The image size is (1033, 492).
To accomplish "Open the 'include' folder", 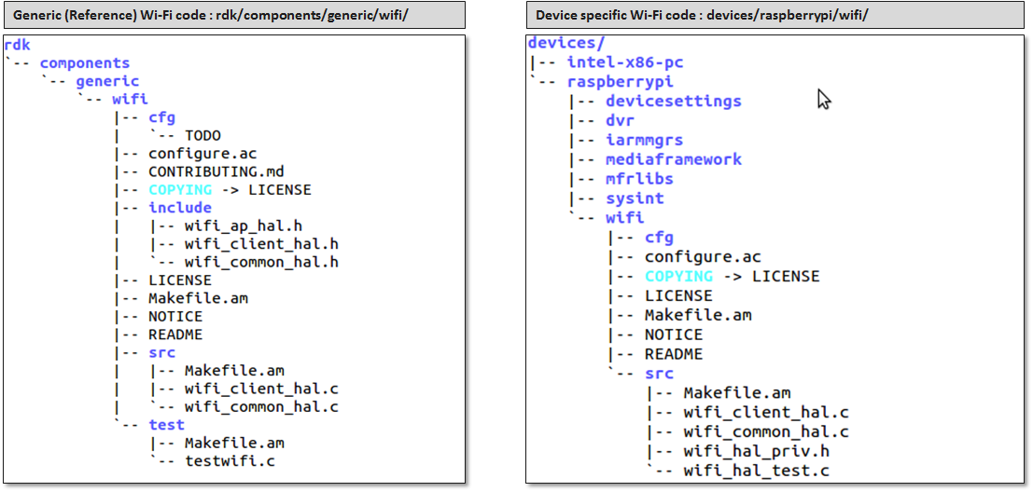I will tap(180, 208).
